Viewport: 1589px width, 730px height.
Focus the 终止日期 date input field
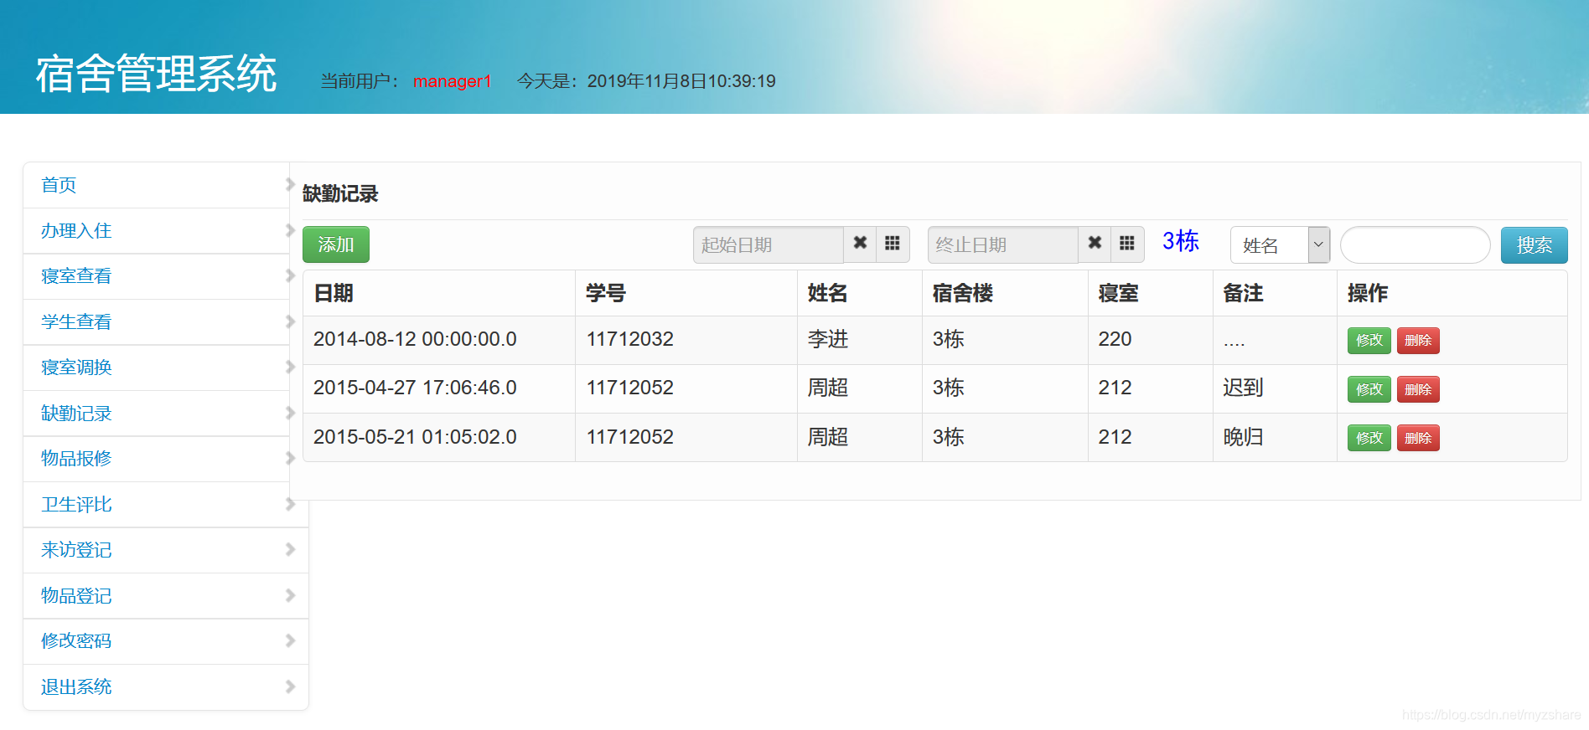pos(1003,244)
